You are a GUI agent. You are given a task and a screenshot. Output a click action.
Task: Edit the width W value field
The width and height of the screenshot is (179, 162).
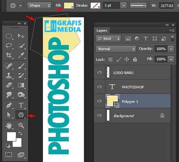click(167, 6)
